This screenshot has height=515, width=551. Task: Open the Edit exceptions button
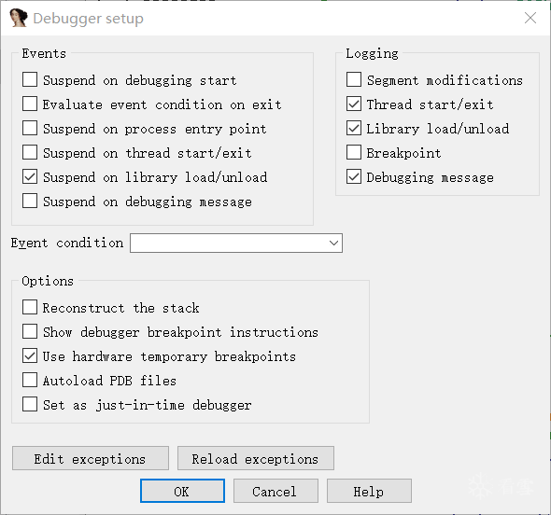point(91,458)
